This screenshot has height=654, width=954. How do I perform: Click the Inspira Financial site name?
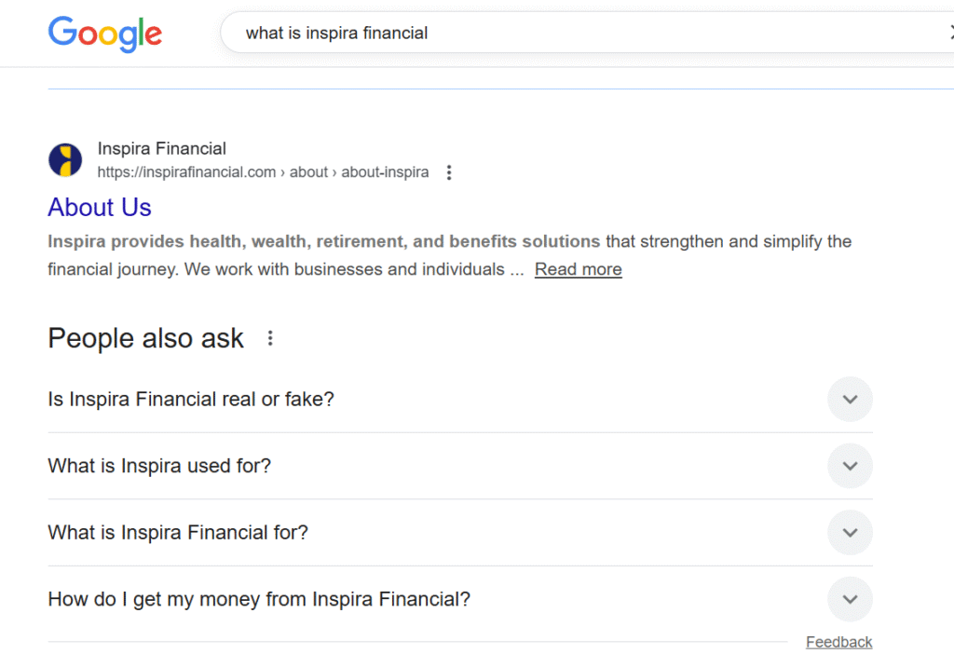coord(162,149)
